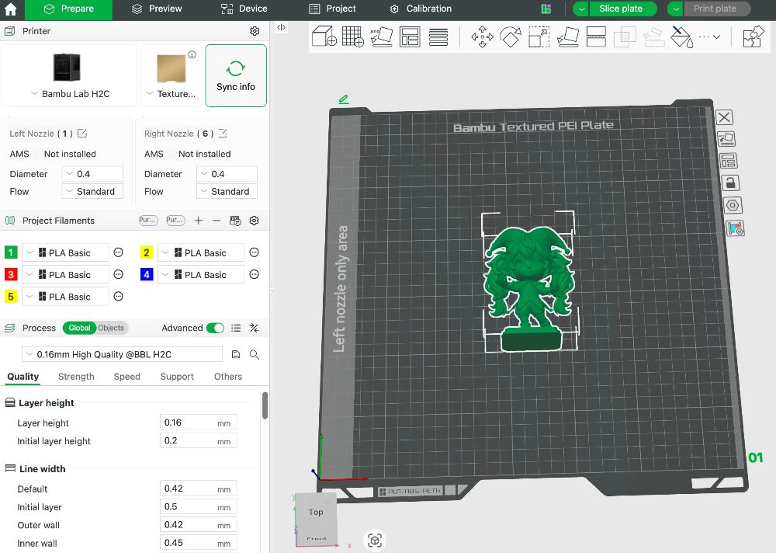776x553 pixels.
Task: Select the Scale tool
Action: [539, 37]
